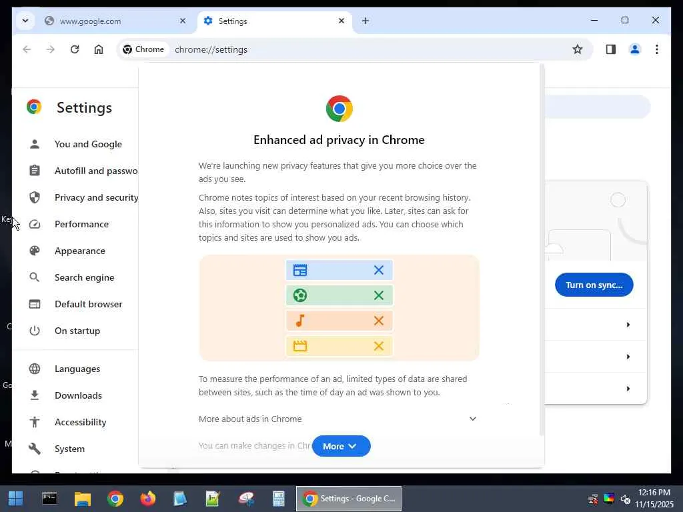683x512 pixels.
Task: Click the palette icon for Appearance
Action: coord(35,251)
